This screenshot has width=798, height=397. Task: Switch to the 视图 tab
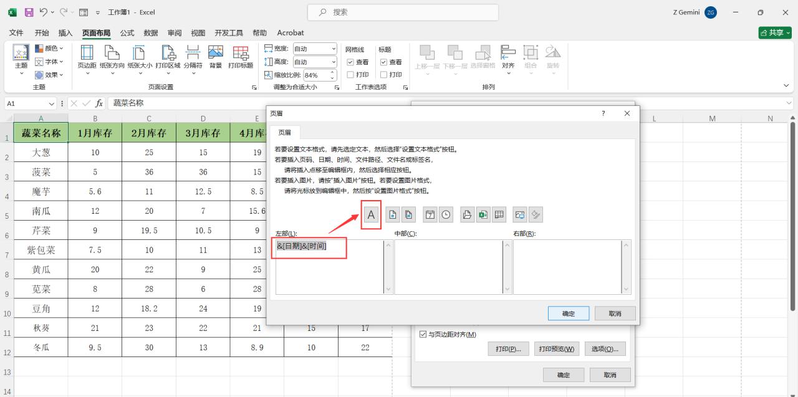pos(198,32)
